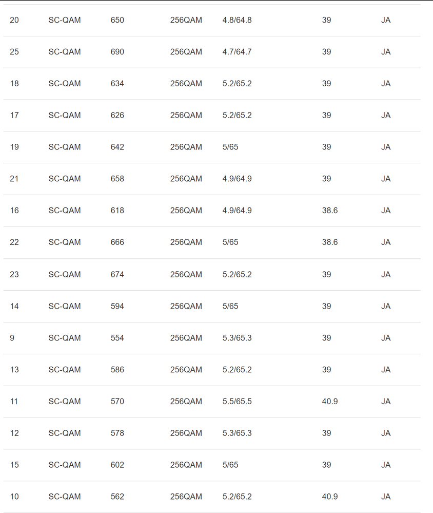Screen dimensions: 433x513
Task: Select the SC-QAM type in channel 11 row
Action: (65, 402)
